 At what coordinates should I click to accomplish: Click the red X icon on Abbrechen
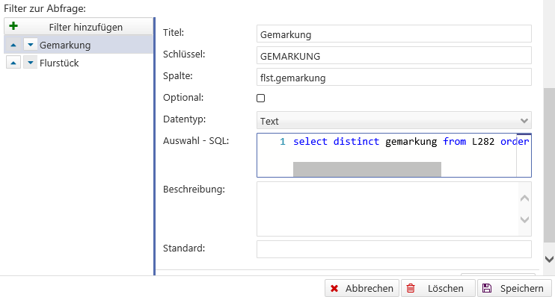tap(334, 289)
